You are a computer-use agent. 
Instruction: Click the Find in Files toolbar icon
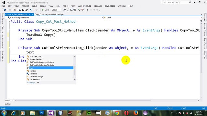(x=65, y=10)
